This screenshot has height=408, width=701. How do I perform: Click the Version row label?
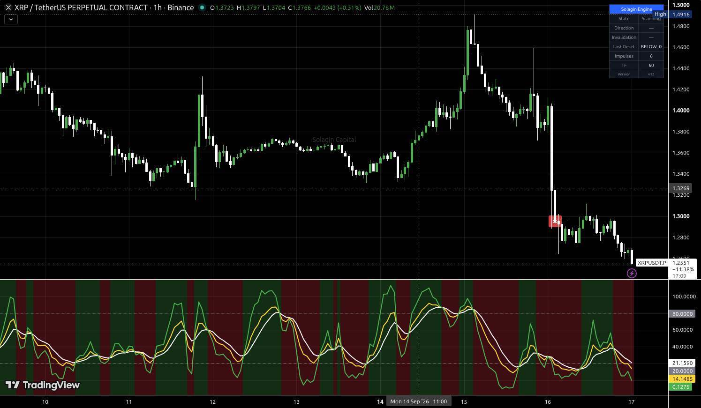coord(624,74)
